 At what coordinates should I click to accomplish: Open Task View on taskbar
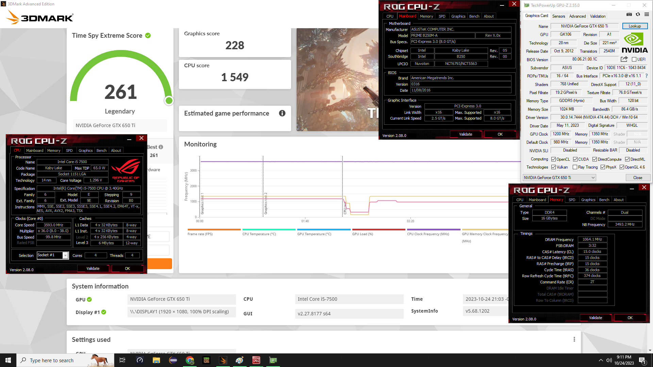[122, 360]
